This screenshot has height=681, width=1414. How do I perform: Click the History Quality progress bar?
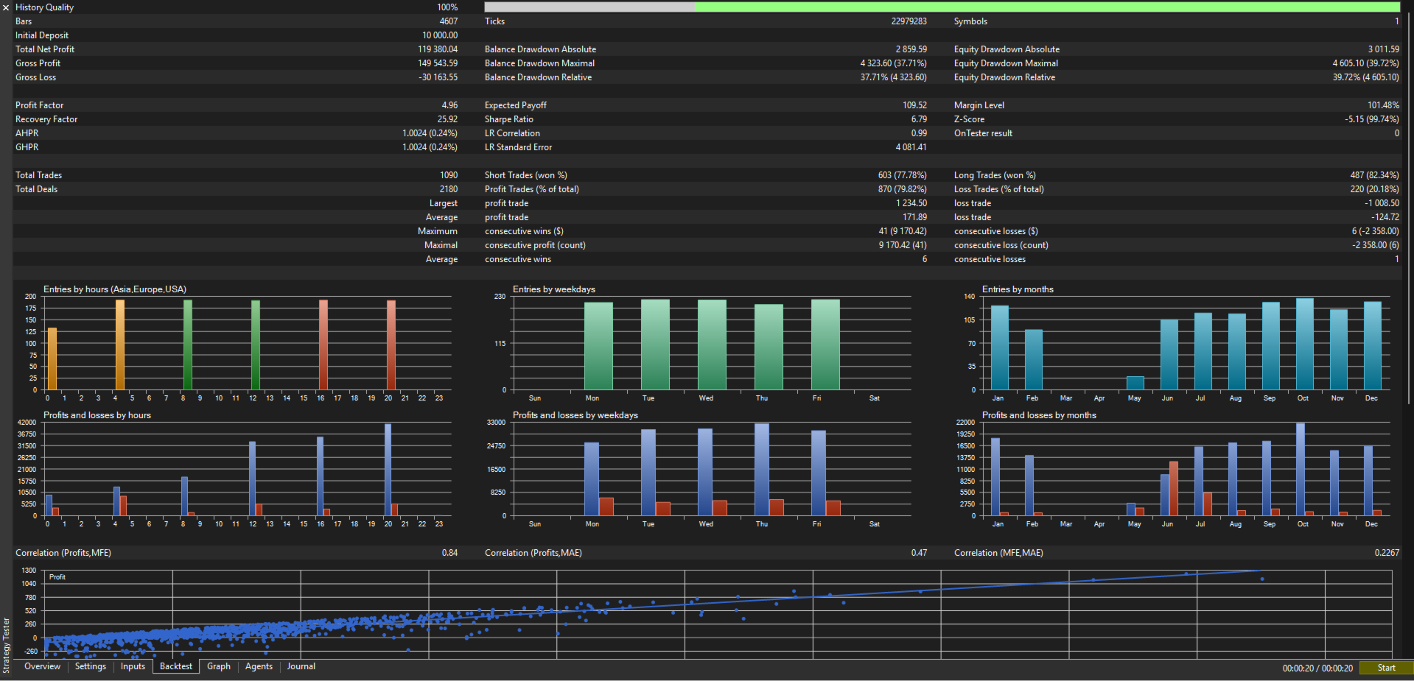[942, 7]
